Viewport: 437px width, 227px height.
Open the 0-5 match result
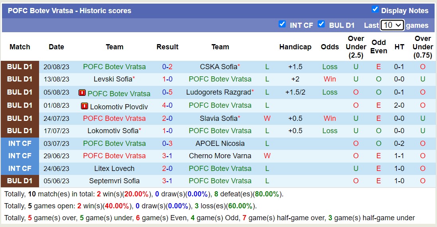pos(167,92)
